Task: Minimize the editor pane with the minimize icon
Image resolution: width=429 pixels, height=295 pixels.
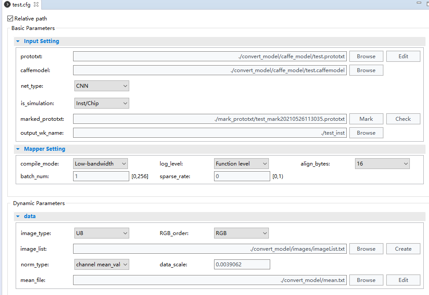Action: 419,3
